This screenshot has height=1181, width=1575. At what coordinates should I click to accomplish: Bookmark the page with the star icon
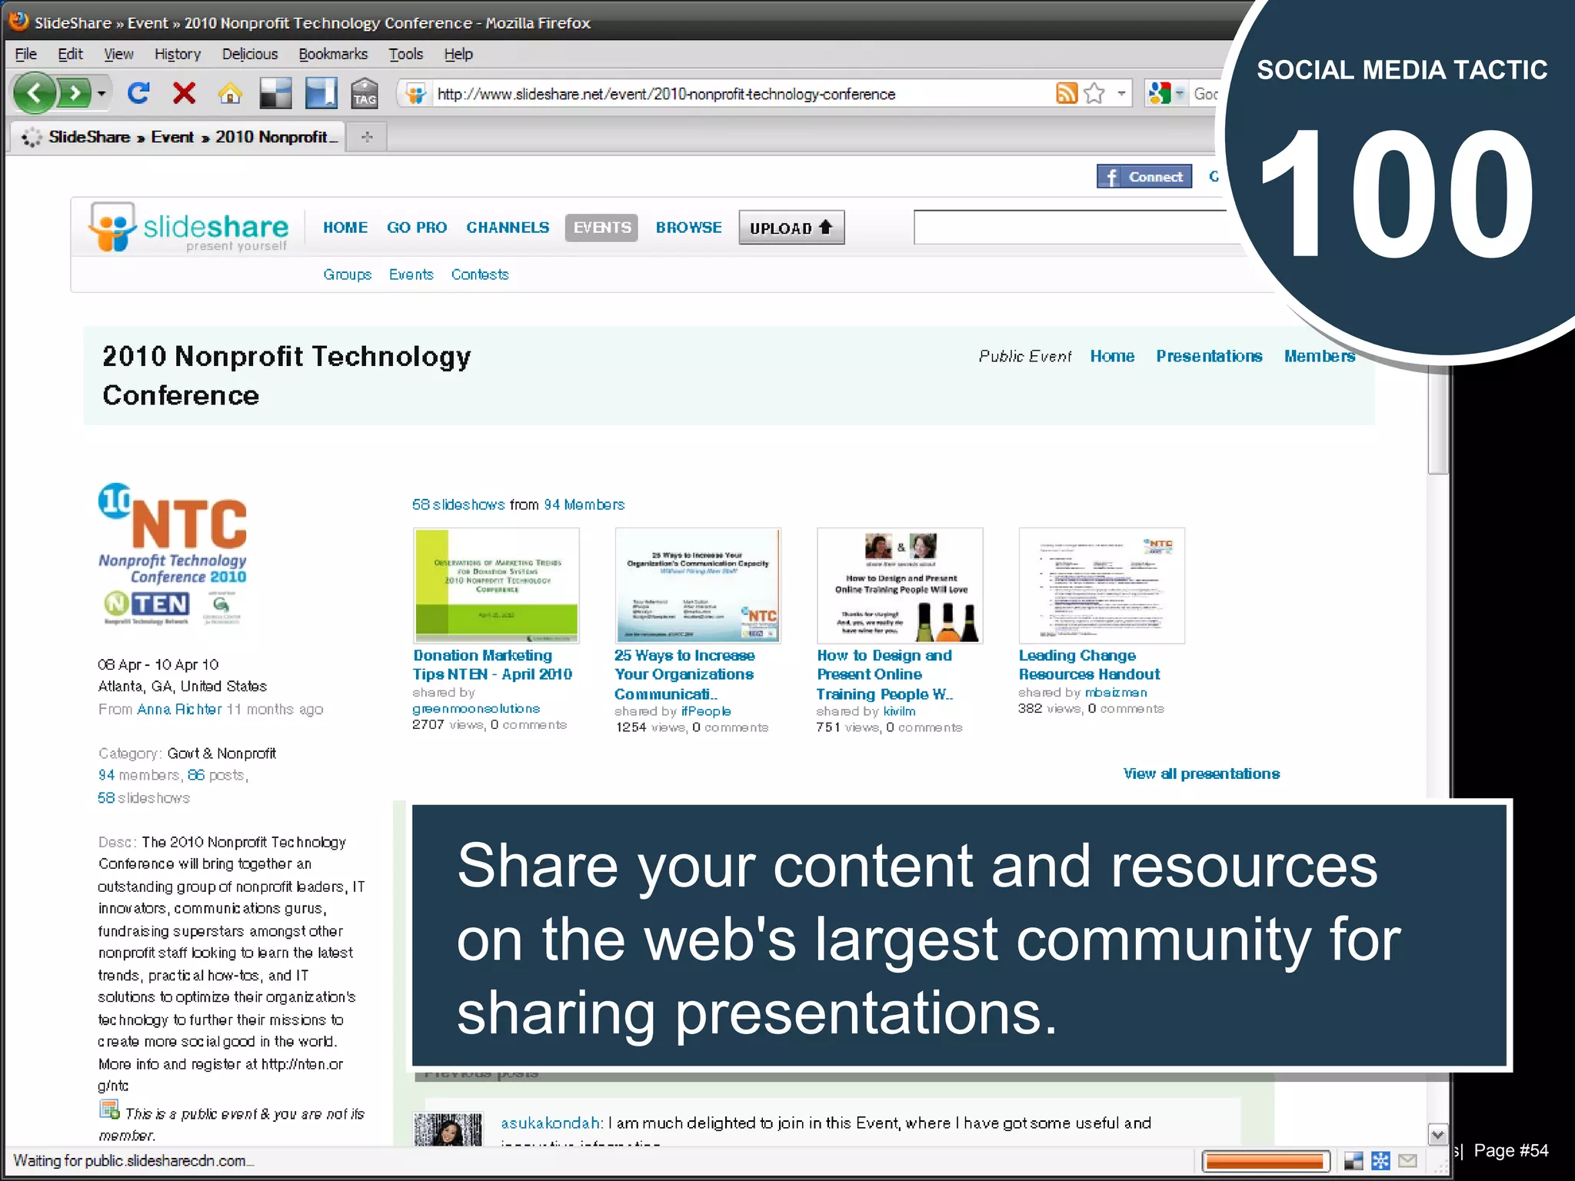(1094, 94)
